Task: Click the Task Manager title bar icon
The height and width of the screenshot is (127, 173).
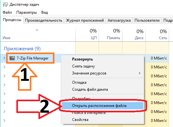Action: pos(5,4)
